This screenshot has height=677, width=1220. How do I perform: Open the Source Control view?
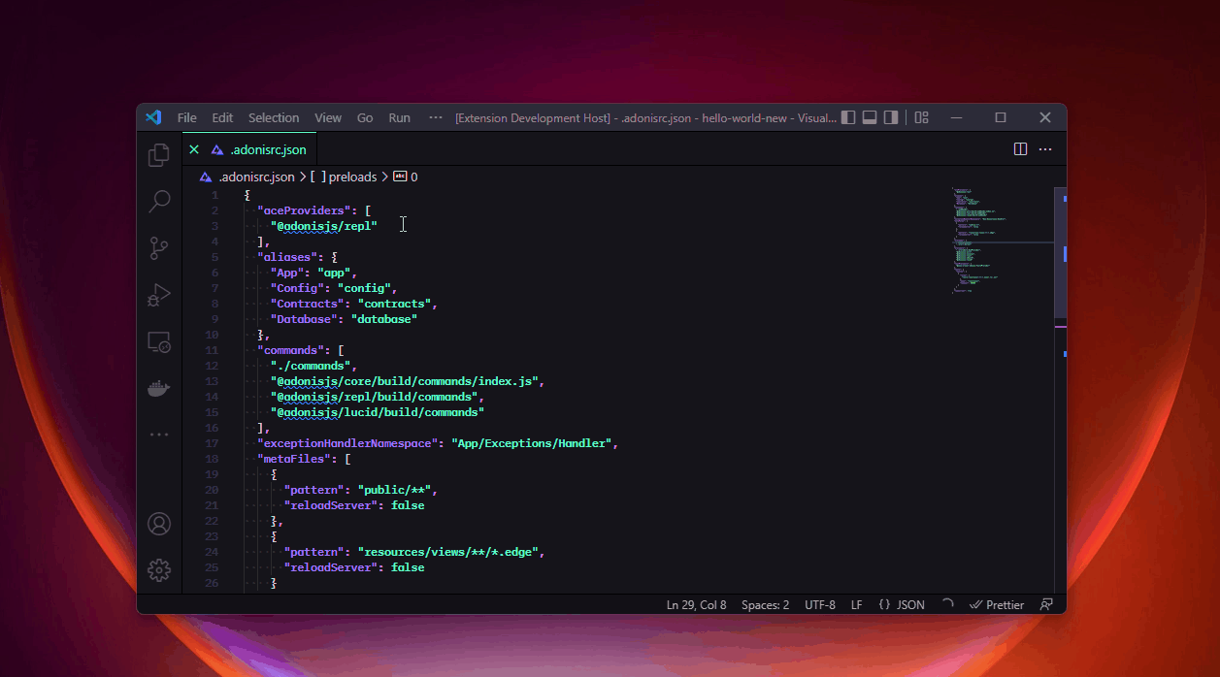[159, 248]
